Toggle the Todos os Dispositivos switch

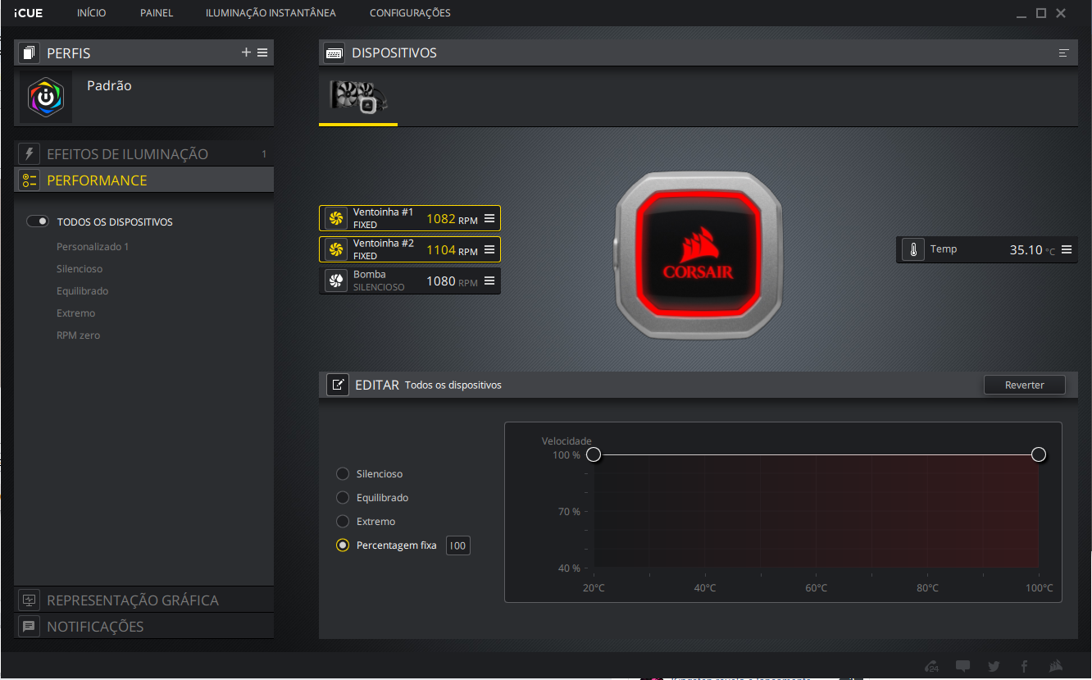[x=38, y=221]
